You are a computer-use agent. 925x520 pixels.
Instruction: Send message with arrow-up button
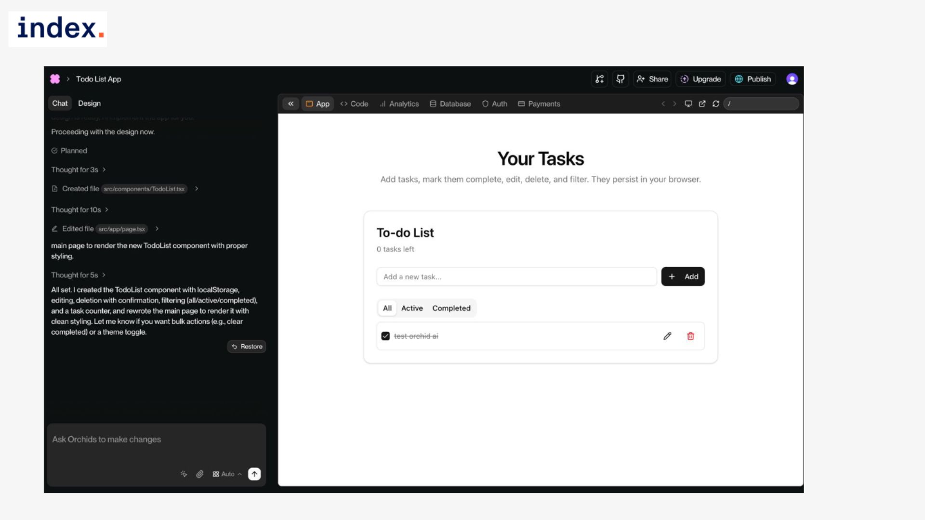[254, 474]
